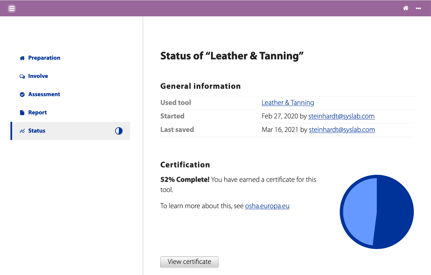Viewport: 431px width, 275px height.
Task: Open the Leather & Tanning tool link
Action: (288, 103)
